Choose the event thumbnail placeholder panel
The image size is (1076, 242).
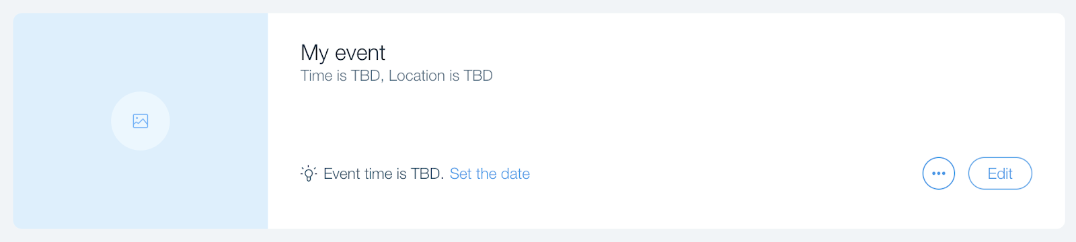141,121
